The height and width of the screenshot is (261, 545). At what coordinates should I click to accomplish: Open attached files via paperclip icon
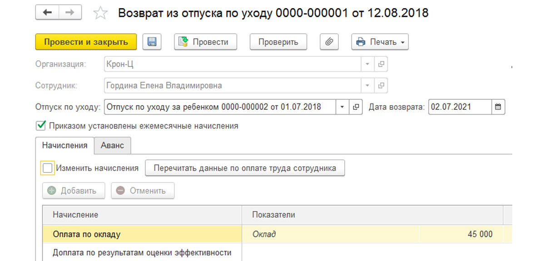329,42
